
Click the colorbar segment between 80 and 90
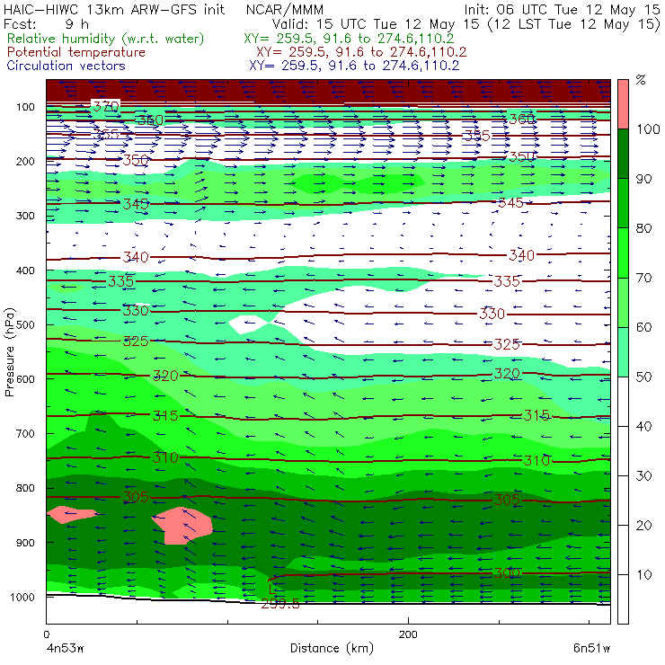tap(623, 203)
